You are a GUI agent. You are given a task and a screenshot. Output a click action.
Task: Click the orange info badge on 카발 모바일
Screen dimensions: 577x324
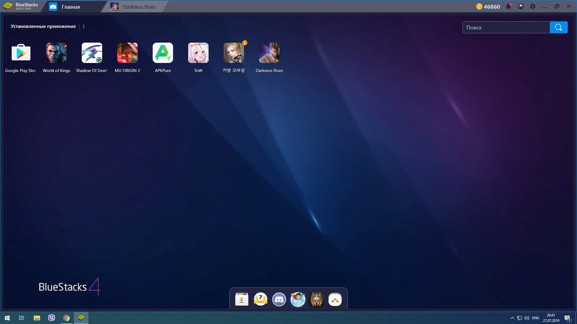coord(245,43)
